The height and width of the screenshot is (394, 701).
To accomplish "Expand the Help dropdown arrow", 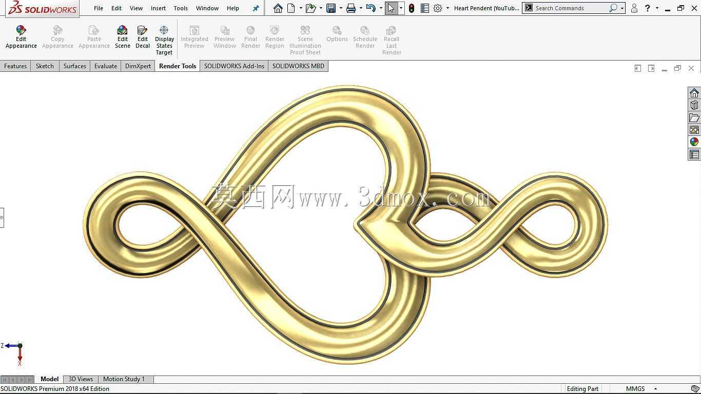I will click(x=657, y=8).
